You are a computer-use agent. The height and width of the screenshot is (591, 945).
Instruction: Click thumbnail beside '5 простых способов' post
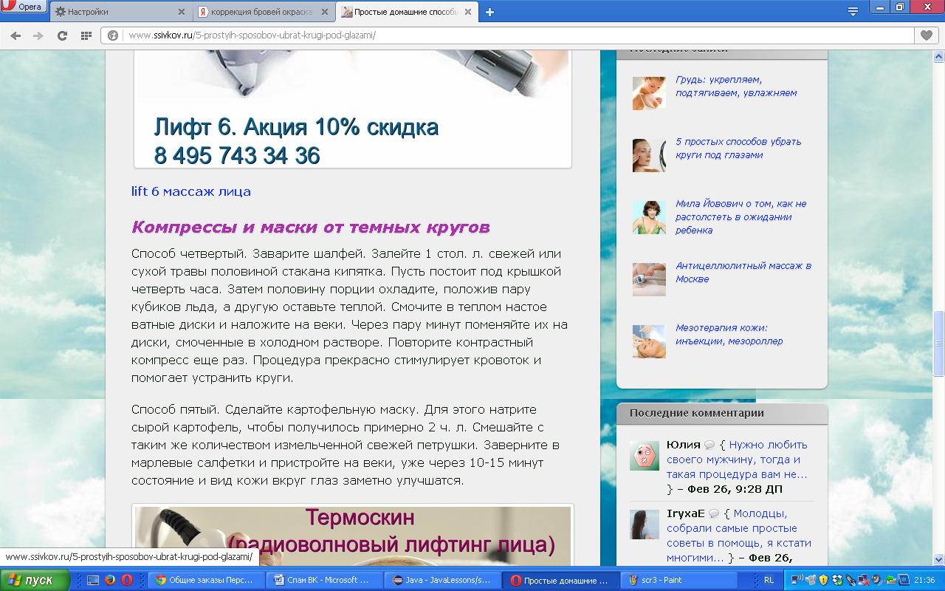(x=649, y=155)
